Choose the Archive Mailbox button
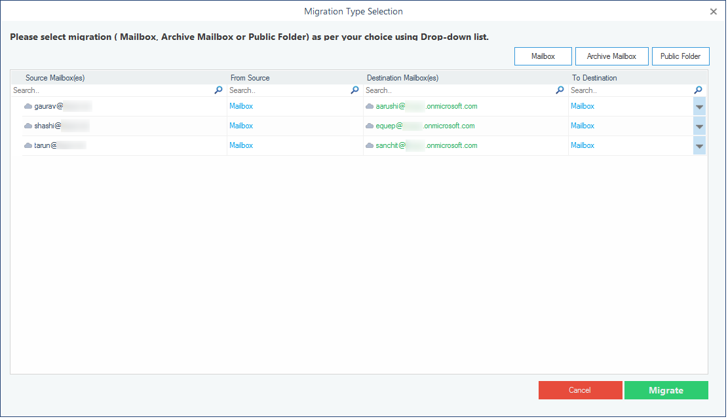This screenshot has width=728, height=419. click(612, 56)
